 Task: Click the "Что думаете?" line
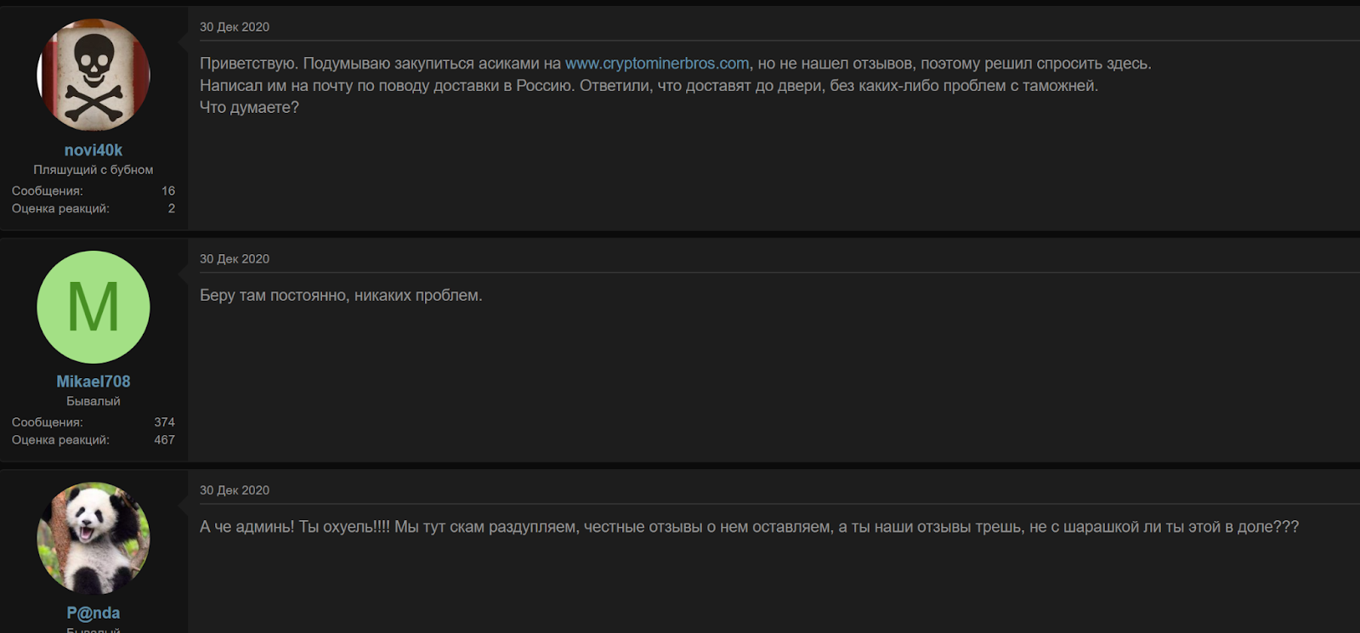click(x=249, y=108)
